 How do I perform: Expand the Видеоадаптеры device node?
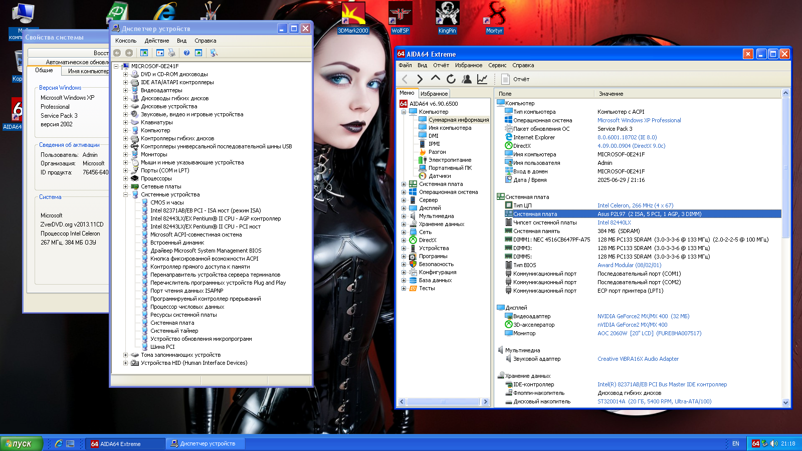click(126, 90)
